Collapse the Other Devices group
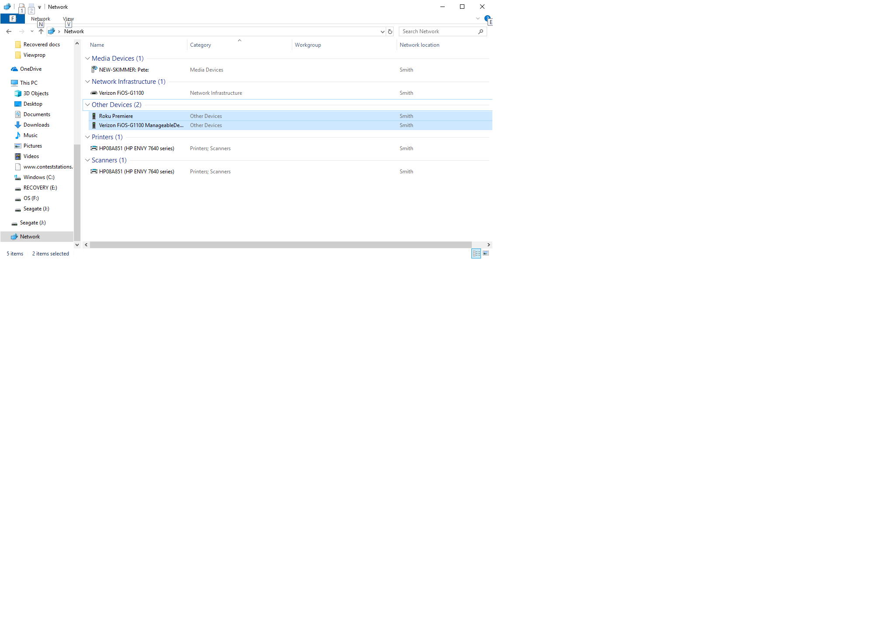The image size is (882, 617). coord(87,104)
